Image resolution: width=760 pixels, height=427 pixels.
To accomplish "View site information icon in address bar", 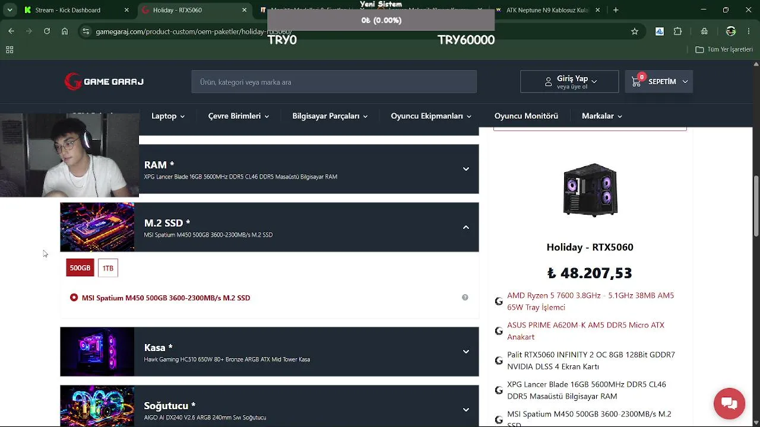I will tap(85, 31).
